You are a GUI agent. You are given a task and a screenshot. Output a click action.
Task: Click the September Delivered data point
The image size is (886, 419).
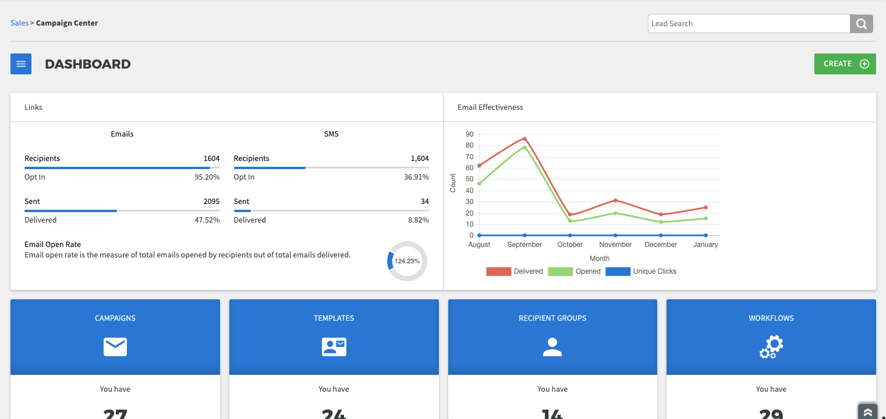pos(524,139)
